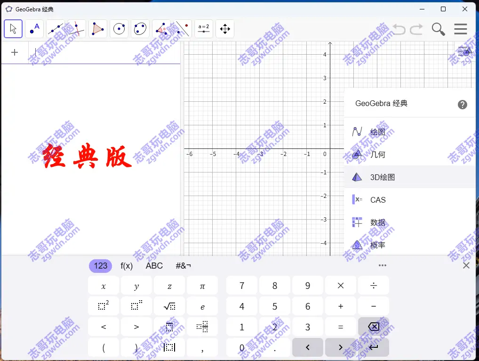Open the main hamburger menu

[460, 29]
